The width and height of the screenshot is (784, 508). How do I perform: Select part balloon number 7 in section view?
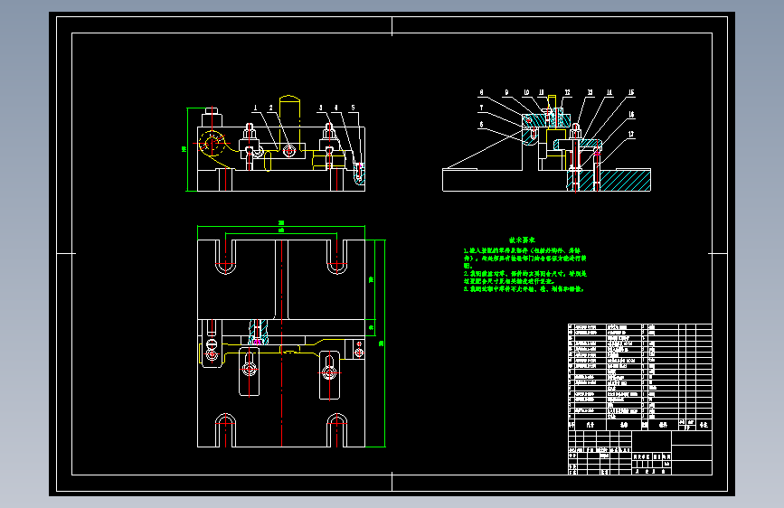click(x=481, y=108)
